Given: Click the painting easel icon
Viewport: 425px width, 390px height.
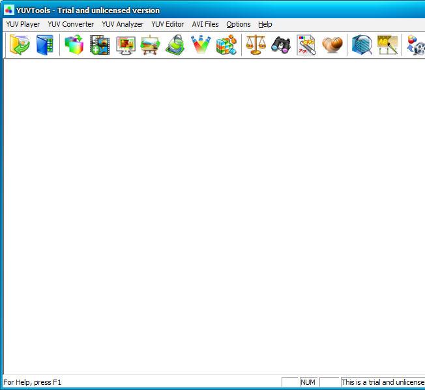Looking at the screenshot, I should point(150,45).
